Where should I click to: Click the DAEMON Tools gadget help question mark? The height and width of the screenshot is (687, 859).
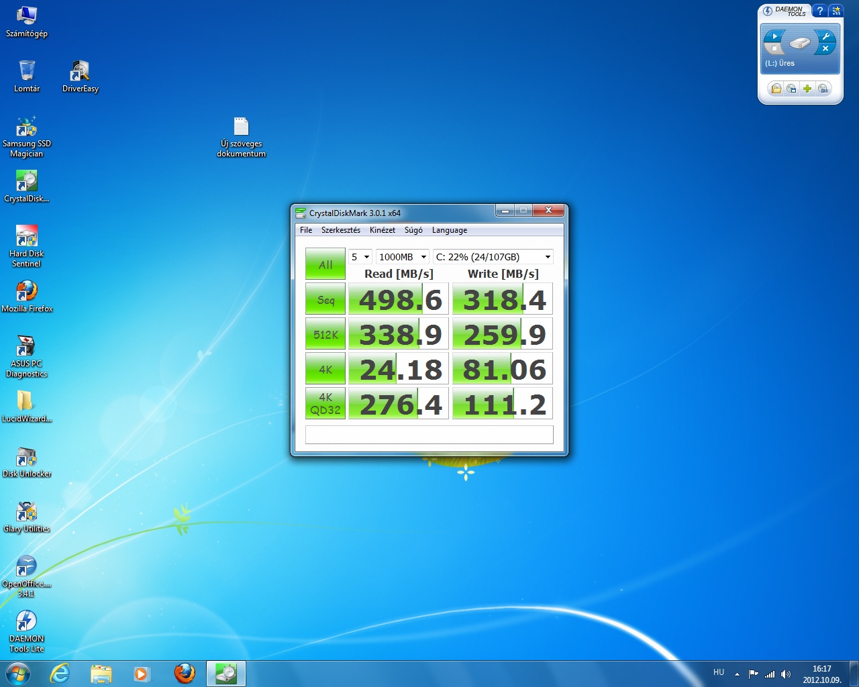(820, 11)
